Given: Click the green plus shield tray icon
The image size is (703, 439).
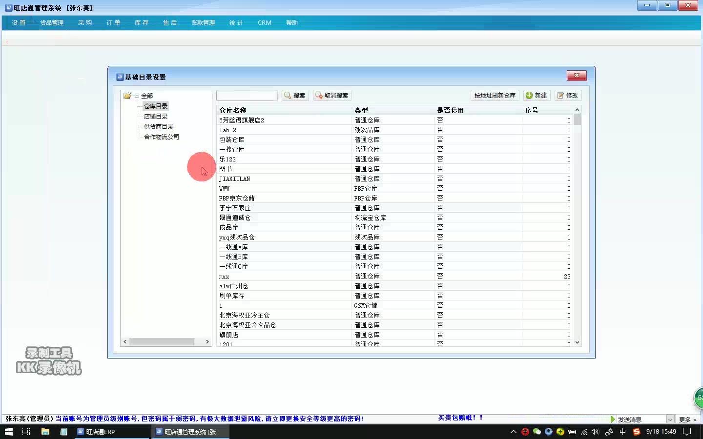Looking at the screenshot, I should click(560, 432).
